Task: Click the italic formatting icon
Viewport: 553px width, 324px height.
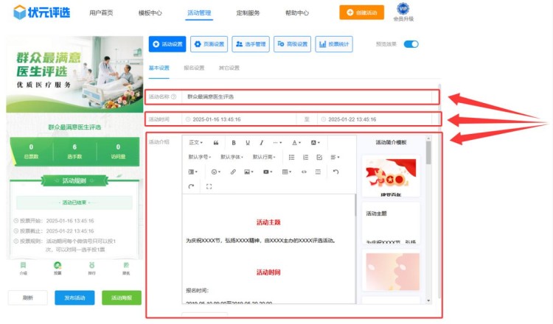Action: point(262,142)
